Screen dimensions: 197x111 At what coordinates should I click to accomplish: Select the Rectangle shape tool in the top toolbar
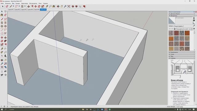pyautogui.click(x=22, y=6)
